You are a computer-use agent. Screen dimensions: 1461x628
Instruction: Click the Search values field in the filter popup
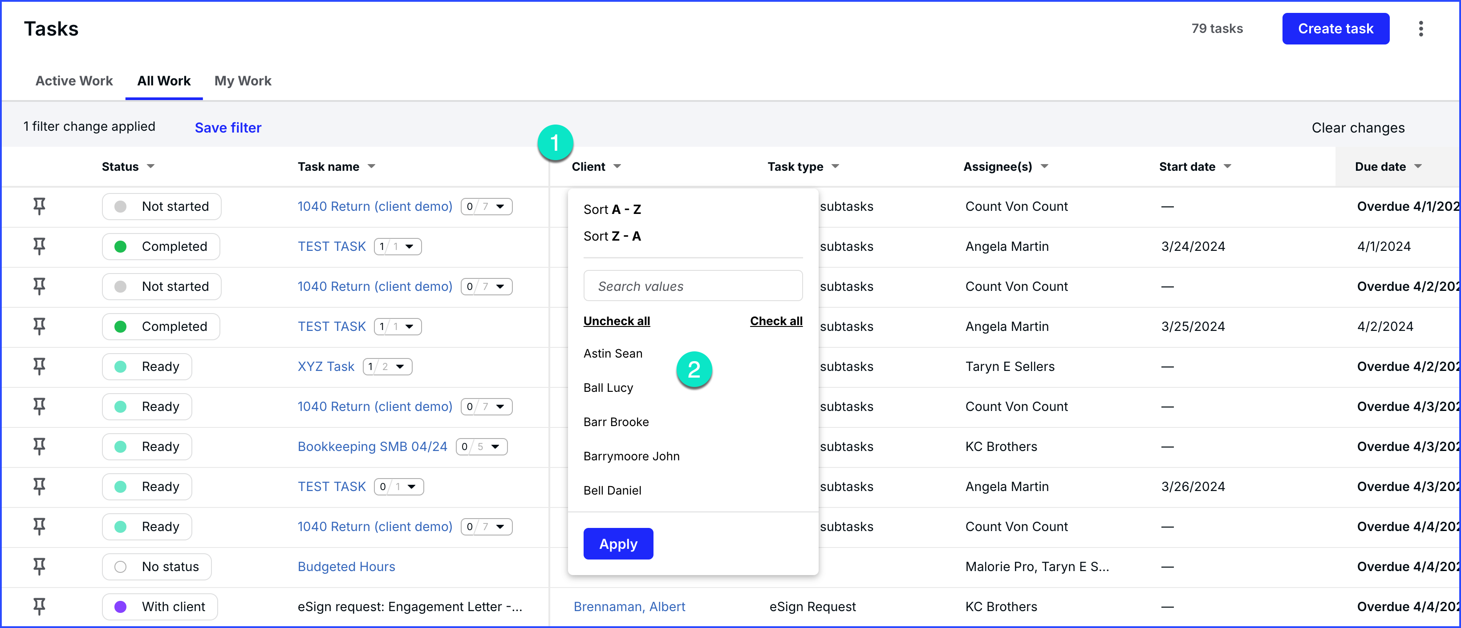693,286
